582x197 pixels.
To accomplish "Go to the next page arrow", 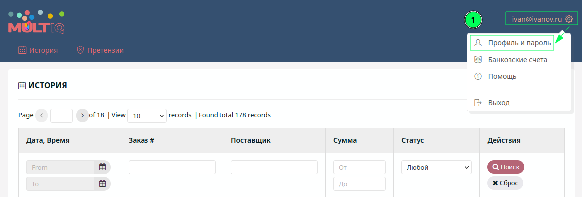I will pos(82,116).
